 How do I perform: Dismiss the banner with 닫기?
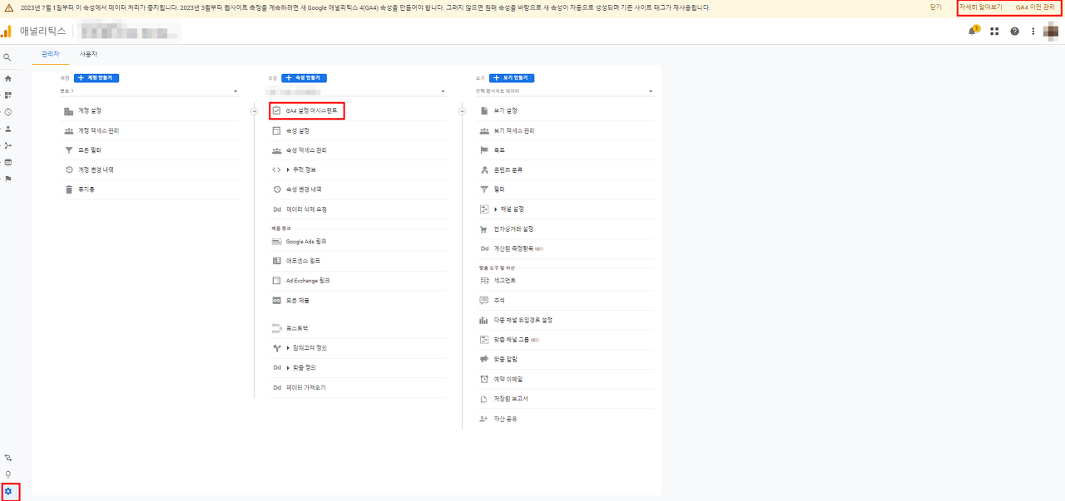tap(936, 7)
